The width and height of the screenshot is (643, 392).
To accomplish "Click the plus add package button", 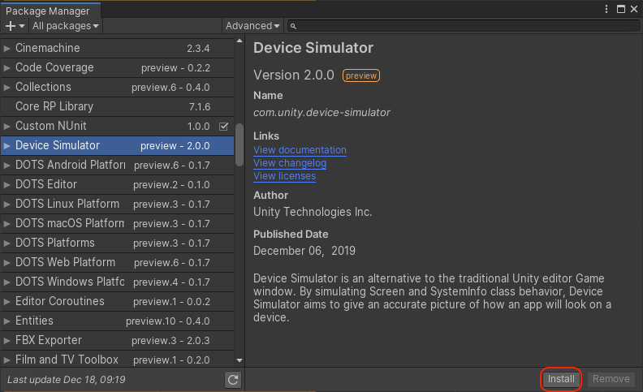I will click(x=15, y=26).
